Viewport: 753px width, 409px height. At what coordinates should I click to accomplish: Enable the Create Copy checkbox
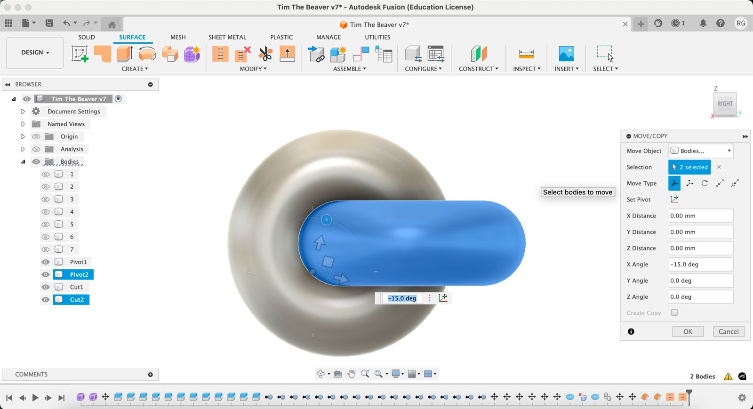tap(674, 313)
